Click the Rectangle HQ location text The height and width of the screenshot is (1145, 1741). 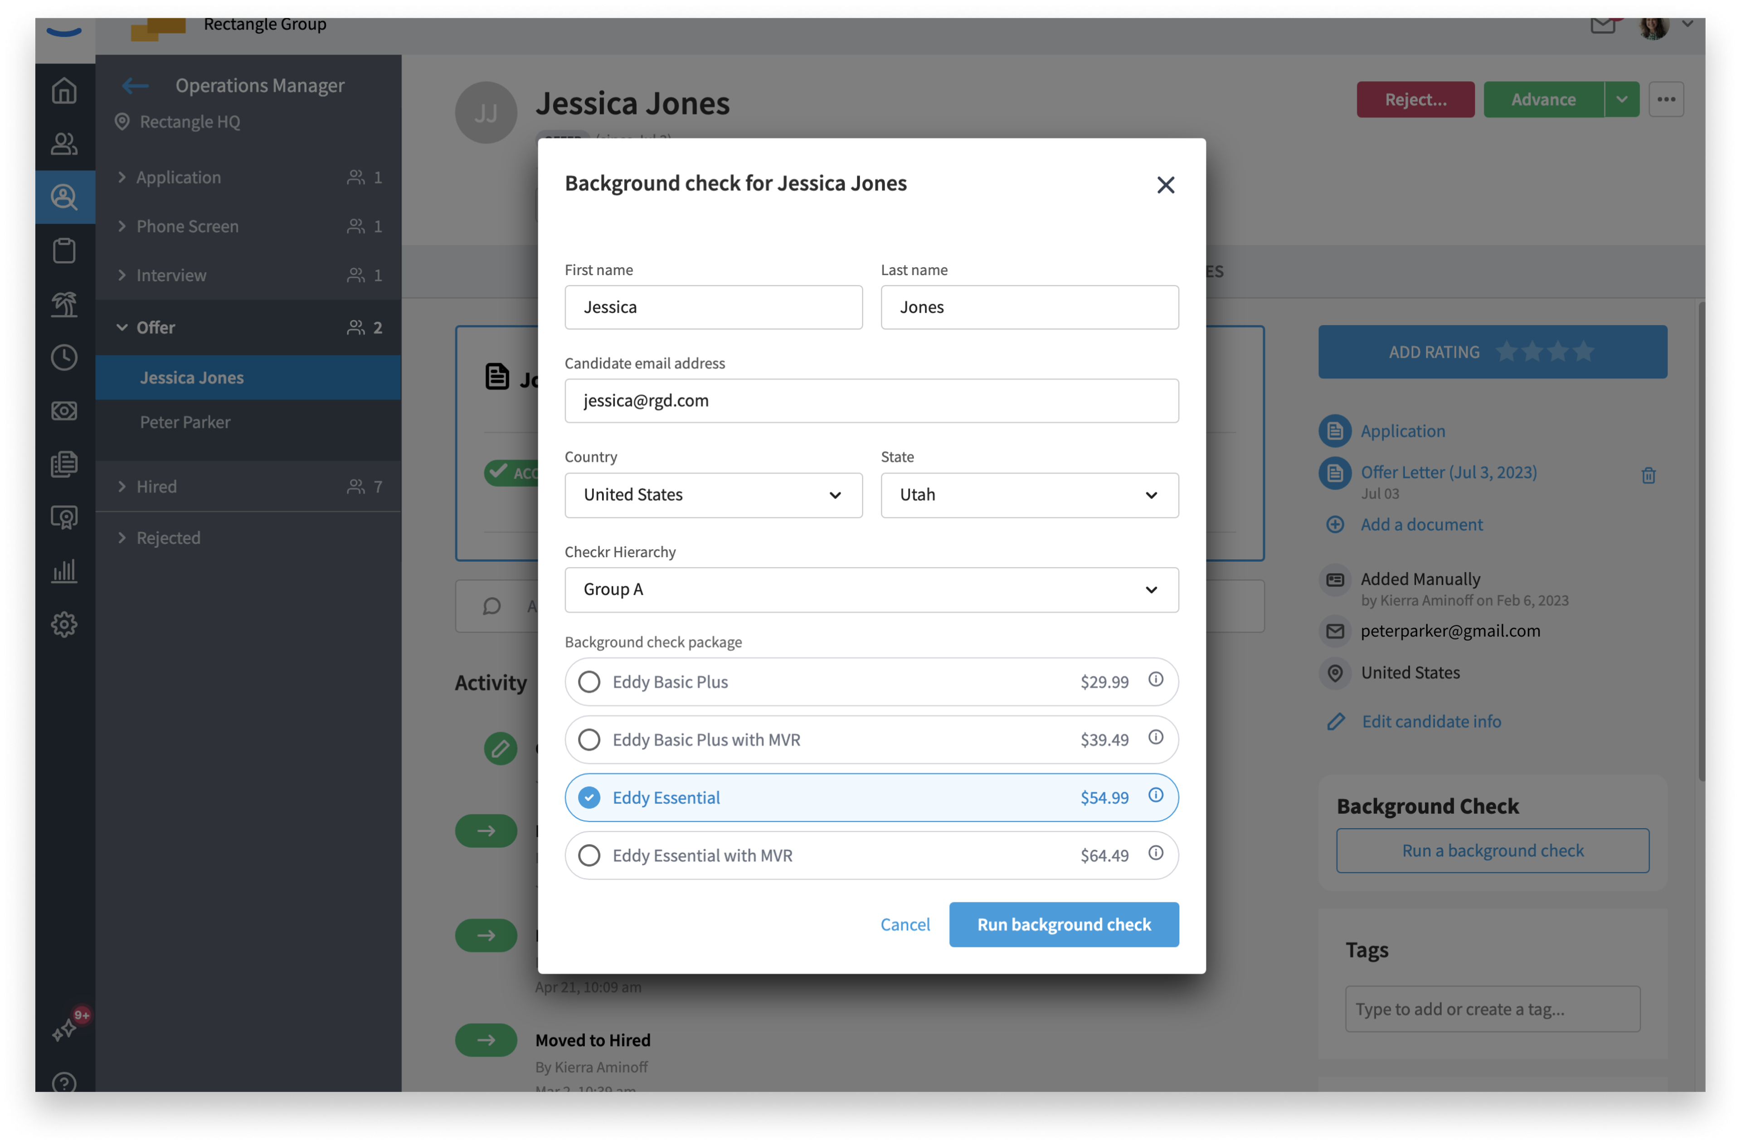190,121
